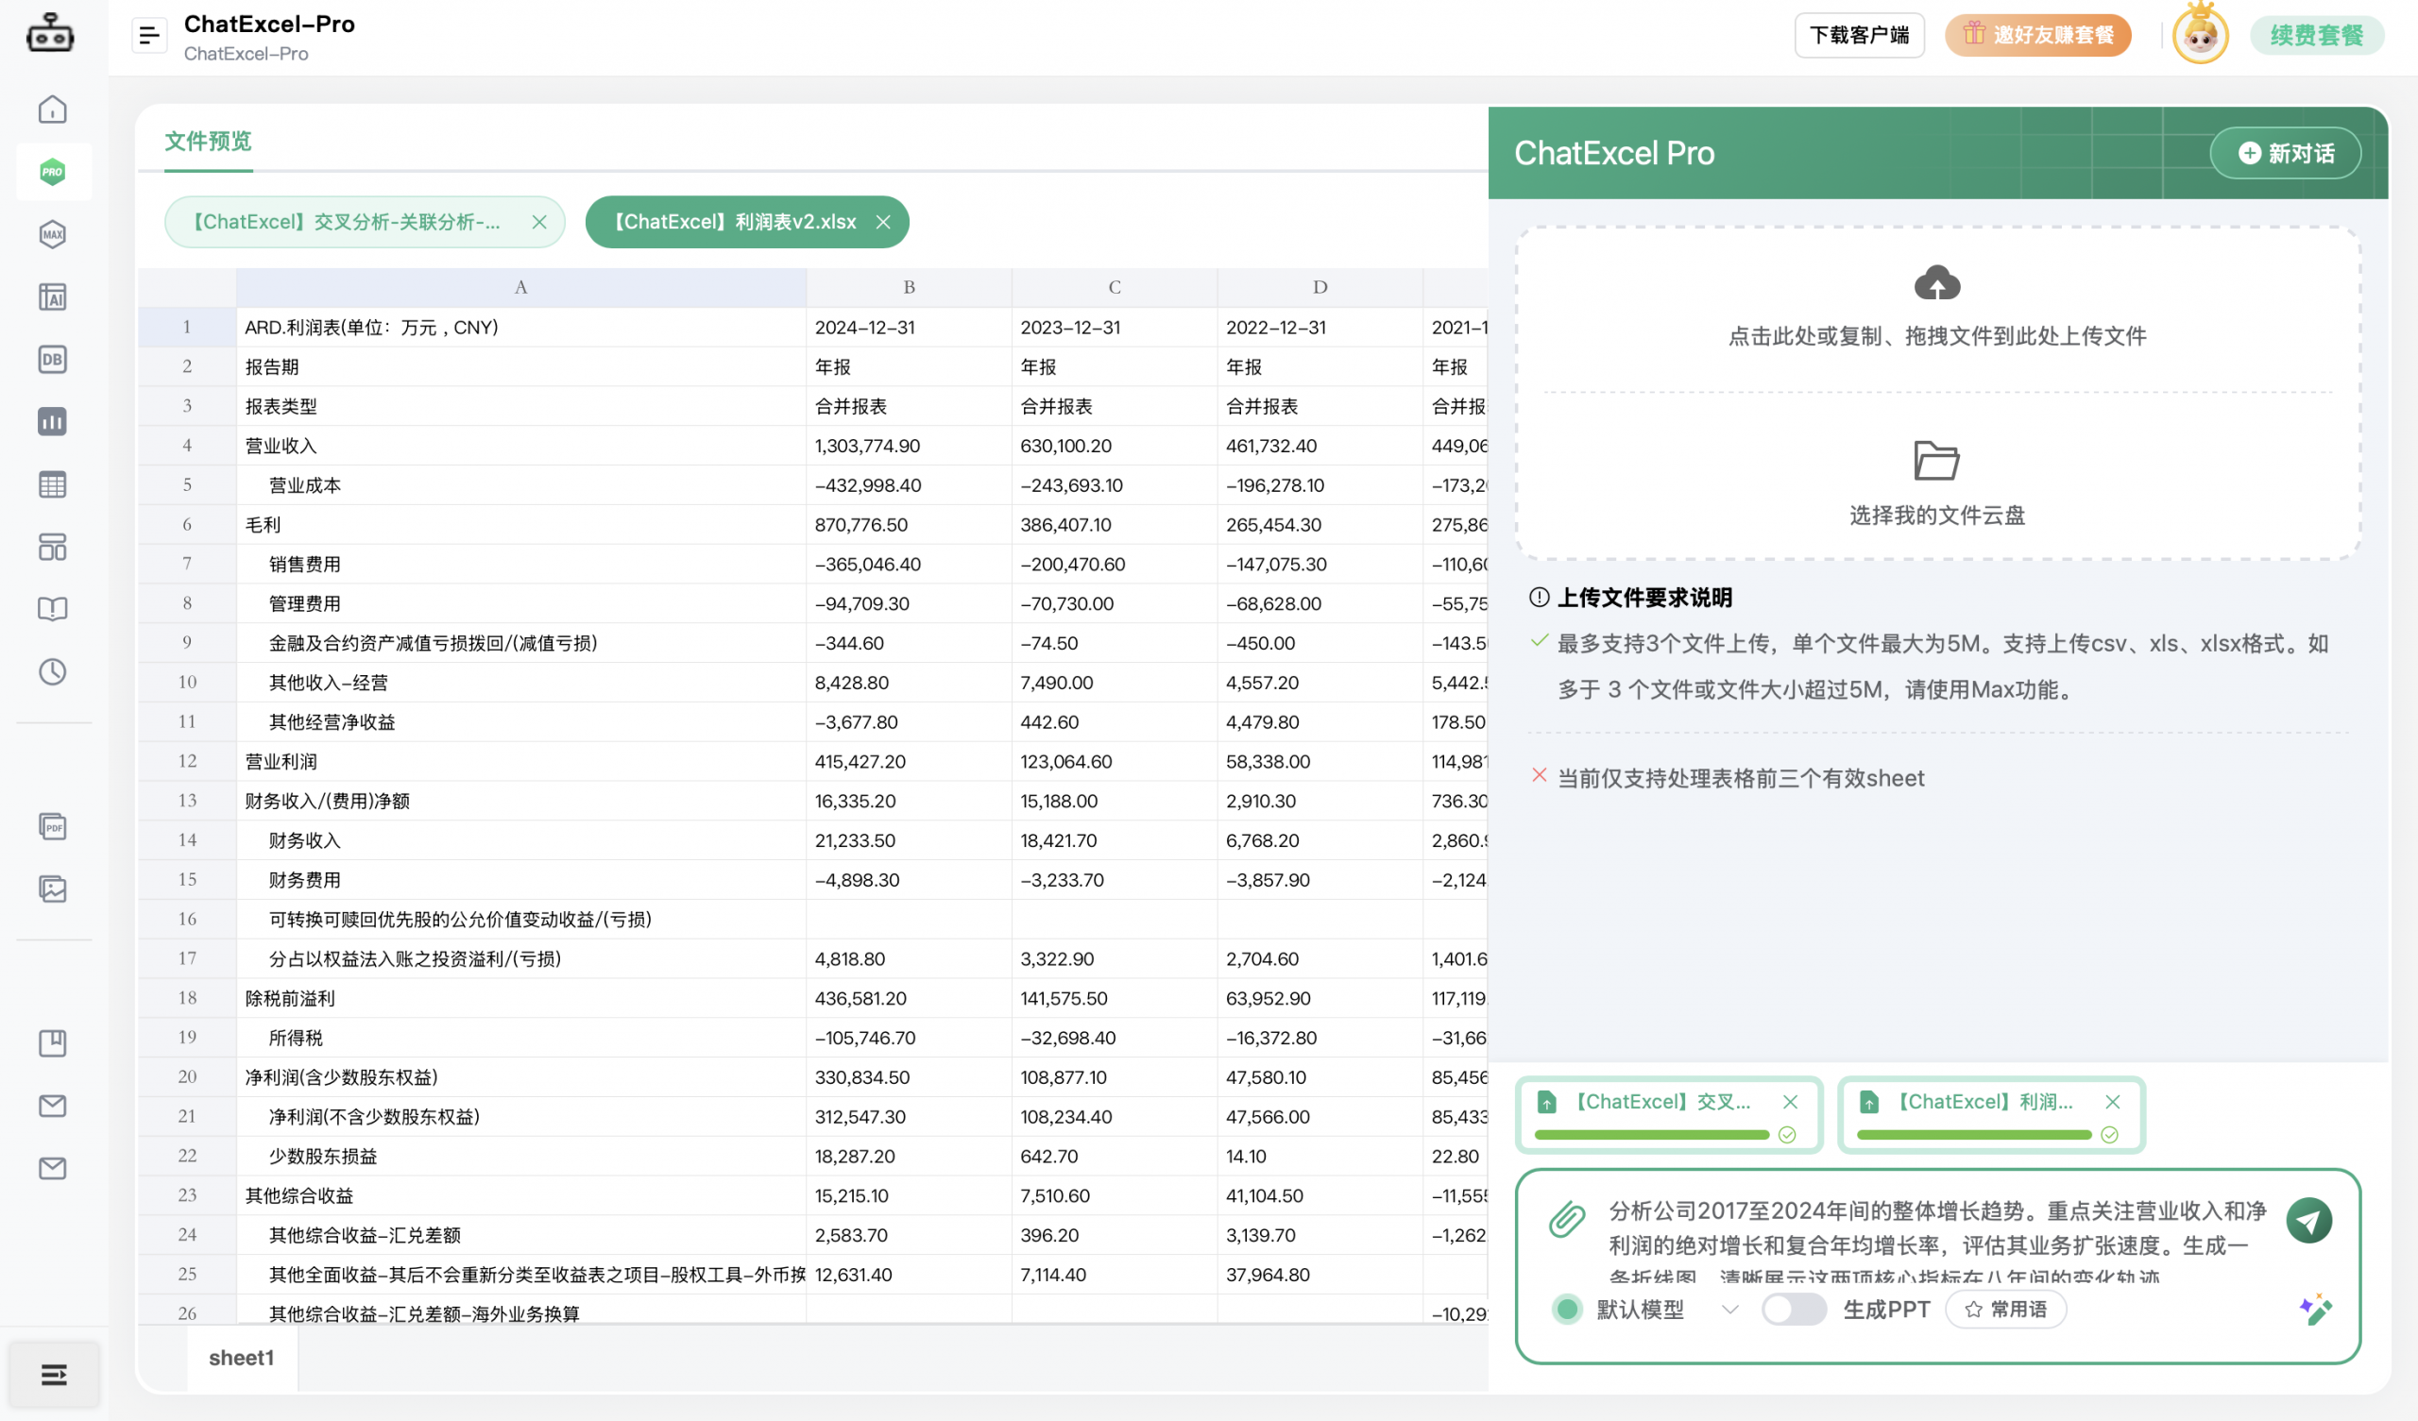Toggle the hamburger sidebar collapse button

149,35
